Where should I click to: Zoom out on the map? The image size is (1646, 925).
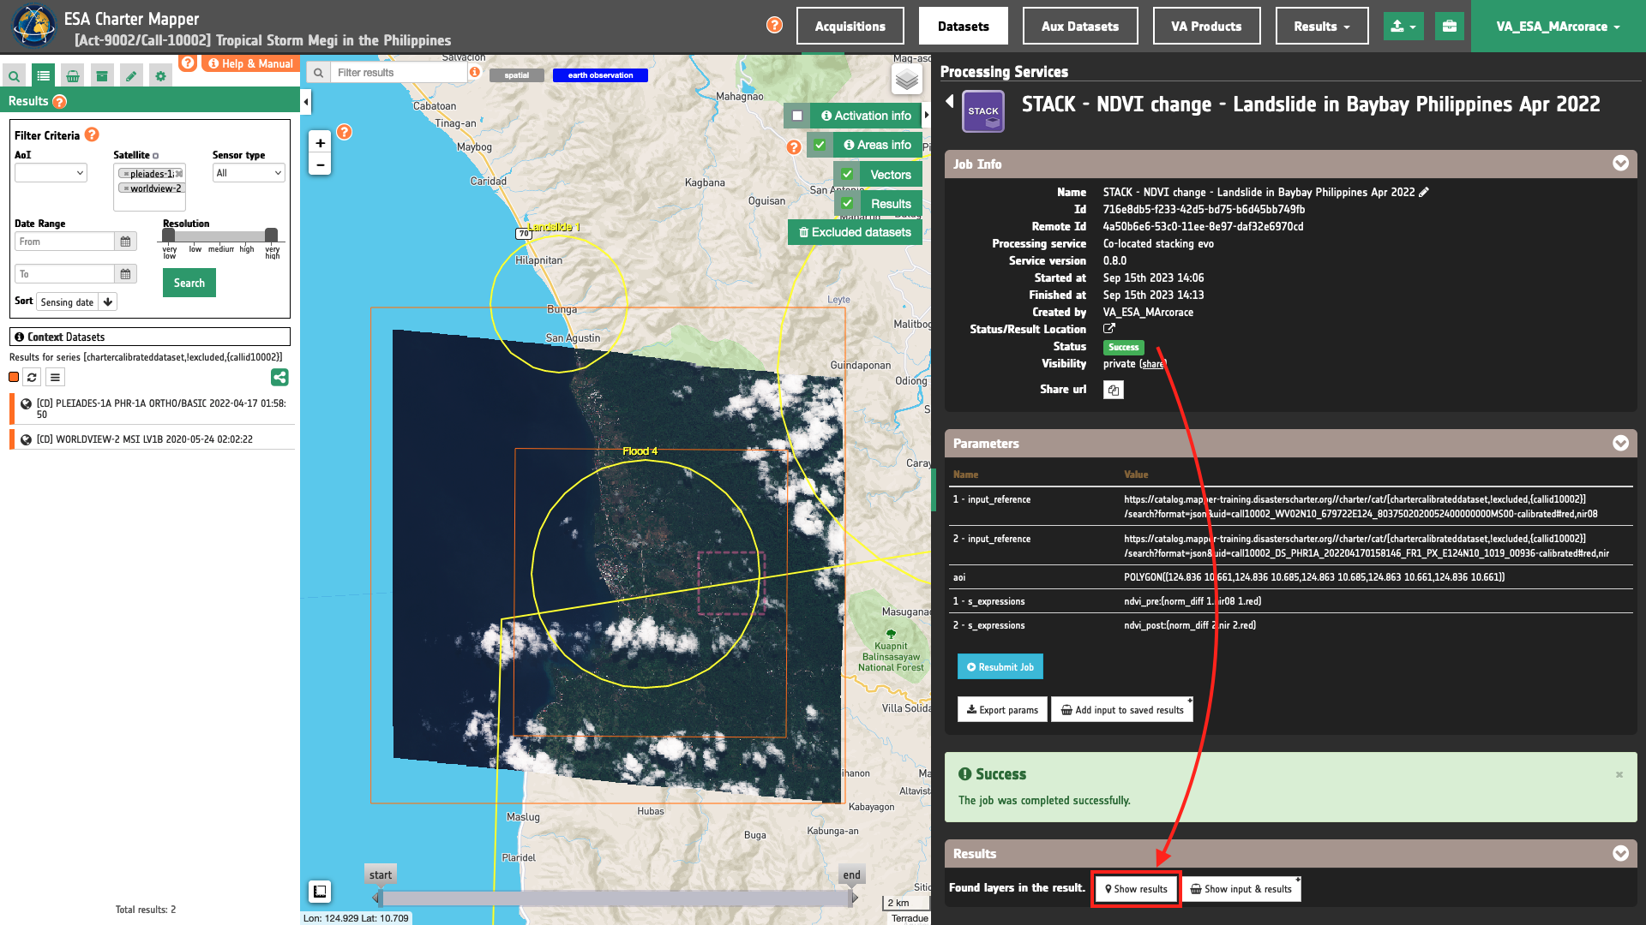[320, 164]
